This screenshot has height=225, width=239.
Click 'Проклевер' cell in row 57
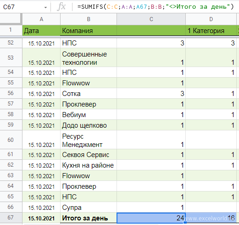pos(89,104)
